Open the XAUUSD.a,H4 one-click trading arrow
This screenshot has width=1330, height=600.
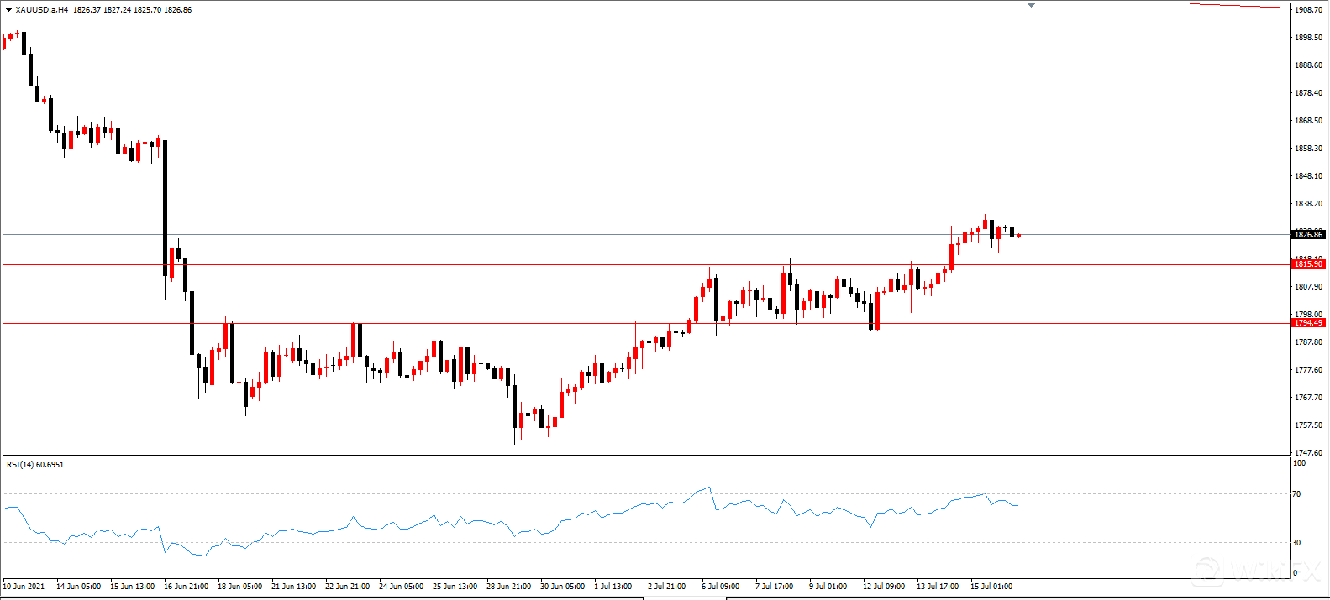[8, 10]
